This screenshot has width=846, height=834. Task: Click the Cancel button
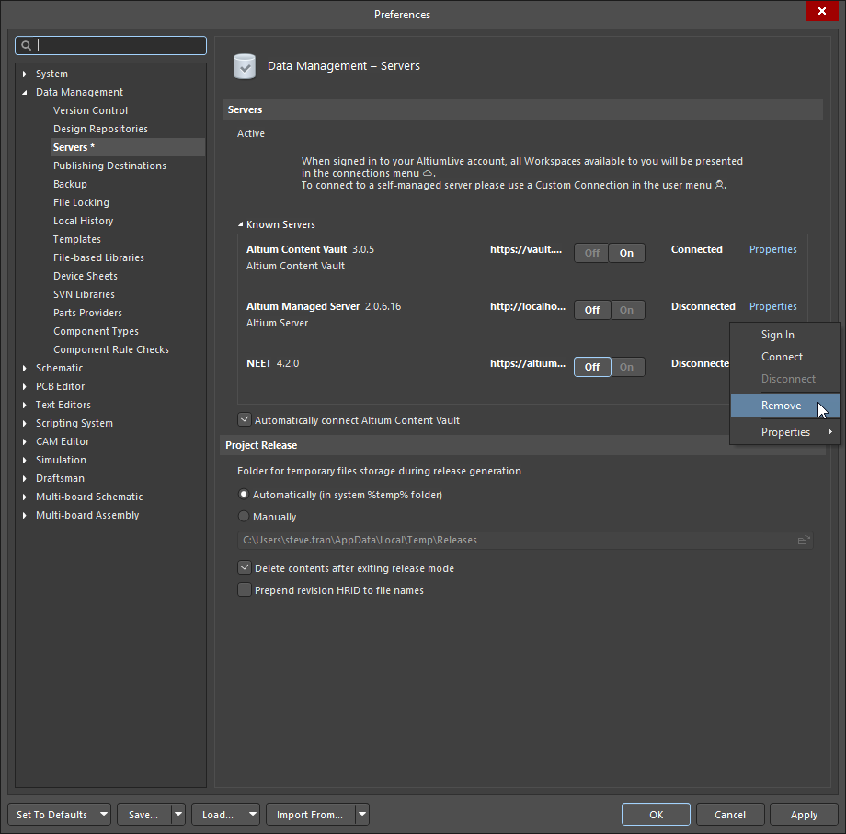click(730, 814)
